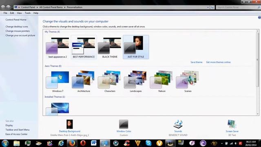
Task: Click Change mouse pointers link
Action: click(18, 31)
